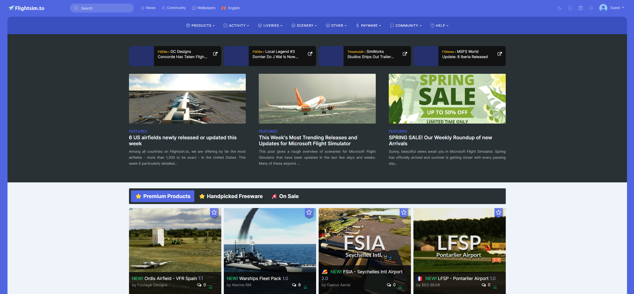Expand the Help menu
This screenshot has width=634, height=294.
pos(439,26)
